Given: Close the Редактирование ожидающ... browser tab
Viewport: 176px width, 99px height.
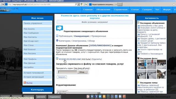Looking at the screenshot, I should 116,4.
